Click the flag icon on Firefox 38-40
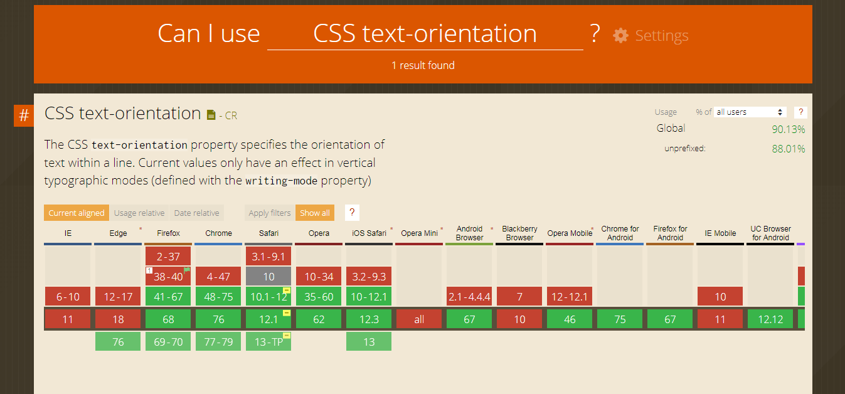Screen dimensions: 845x394 (x=187, y=270)
